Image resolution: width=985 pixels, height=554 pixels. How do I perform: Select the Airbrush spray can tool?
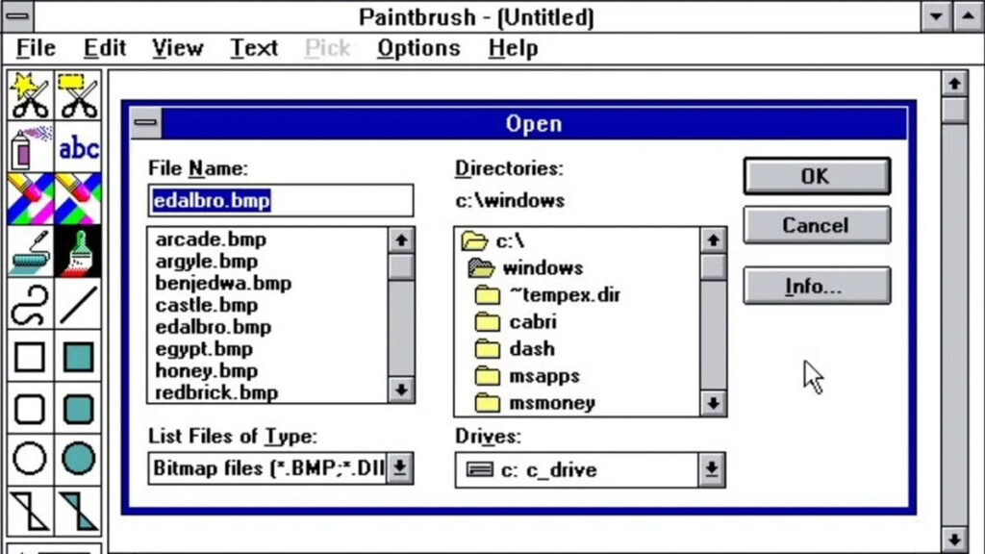click(x=30, y=147)
